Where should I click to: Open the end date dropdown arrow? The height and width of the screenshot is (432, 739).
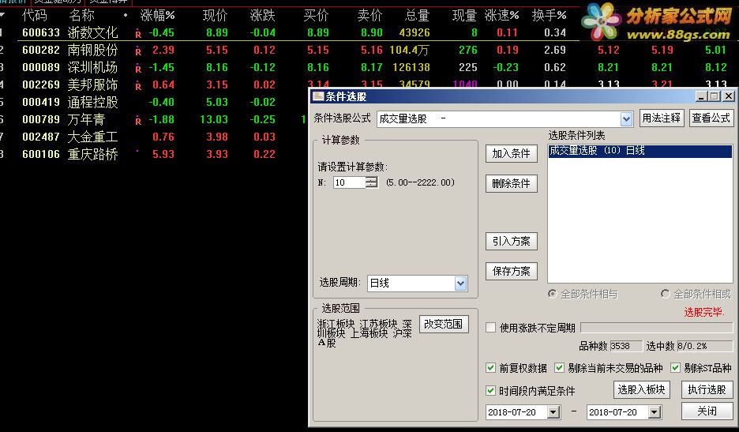655,412
